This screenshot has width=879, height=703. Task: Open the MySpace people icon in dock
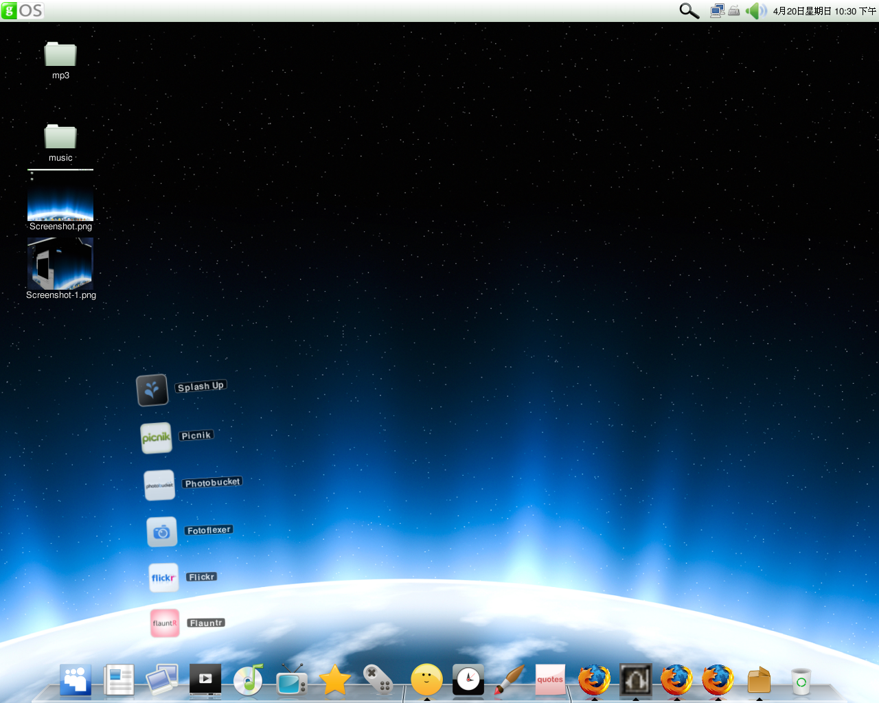[x=76, y=680]
